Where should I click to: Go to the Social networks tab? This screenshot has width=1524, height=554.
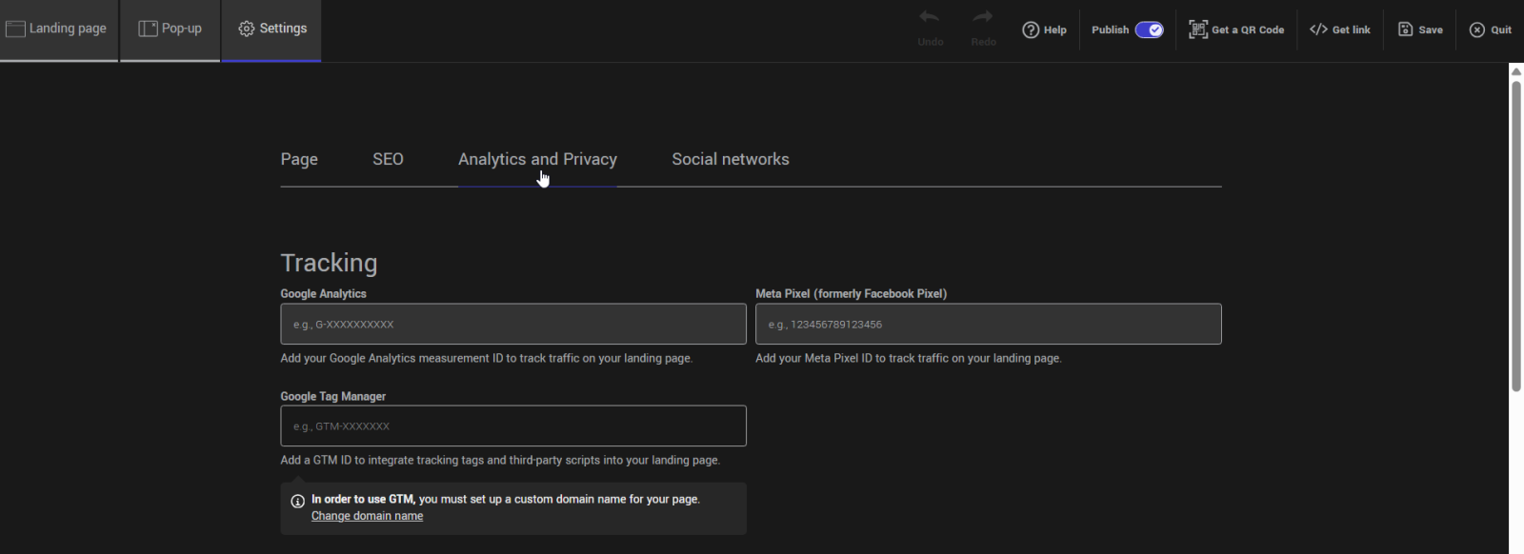[731, 159]
